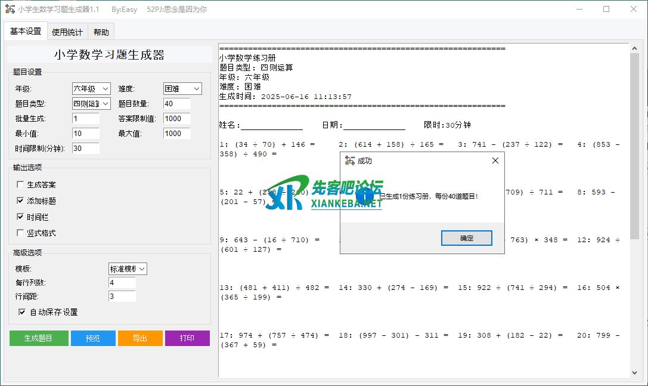Switch to the 使用统计 tab
Image resolution: width=648 pixels, height=386 pixels.
point(67,32)
